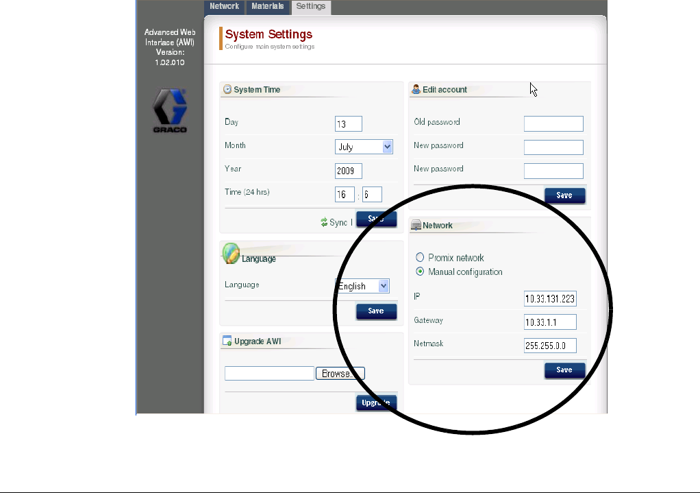Click the green Sync arrows icon

coord(324,222)
